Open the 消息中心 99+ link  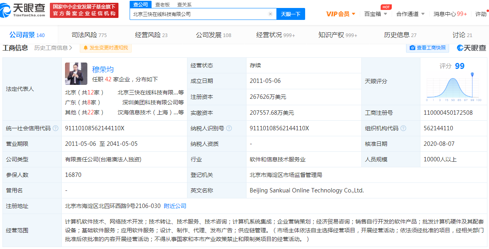point(450,14)
